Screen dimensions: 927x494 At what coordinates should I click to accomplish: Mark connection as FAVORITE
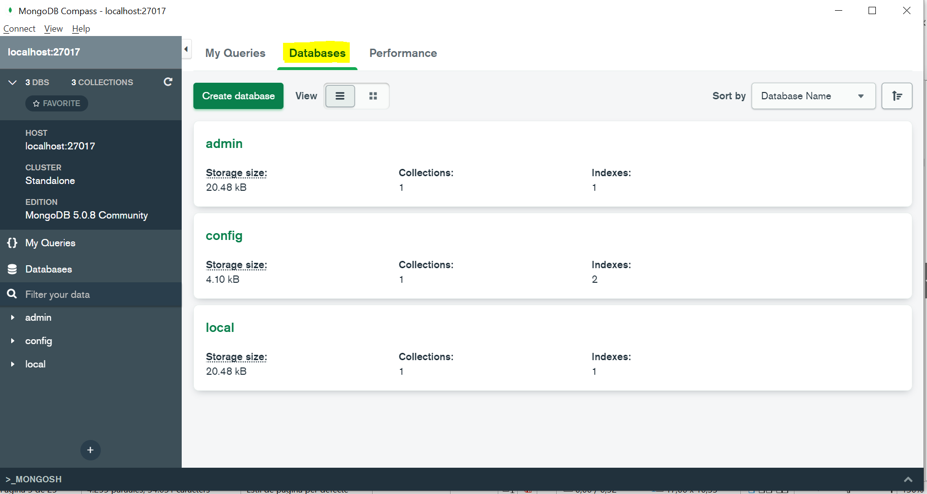click(x=57, y=103)
